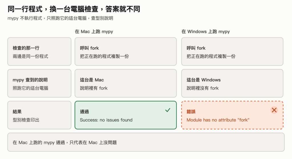Viewport: 292px width, 159px height.
Task: Click the mypy 查到的說明 row label card
Action: (39, 83)
